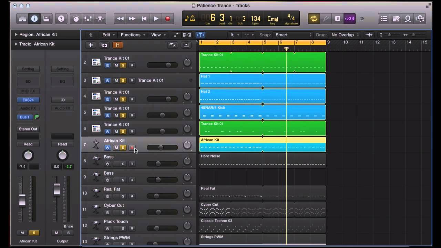The height and width of the screenshot is (248, 441).
Task: Toggle the Solo S button in control bar
Action: [x=338, y=19]
